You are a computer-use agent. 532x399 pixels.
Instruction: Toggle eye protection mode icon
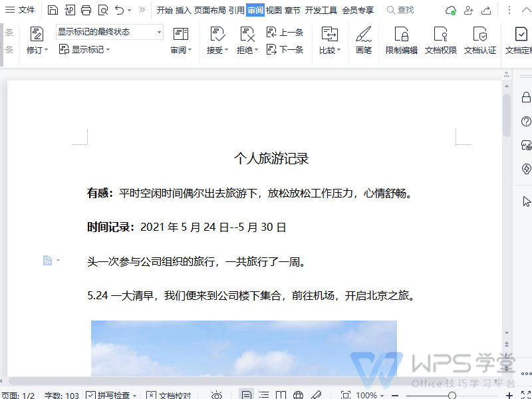tap(217, 395)
